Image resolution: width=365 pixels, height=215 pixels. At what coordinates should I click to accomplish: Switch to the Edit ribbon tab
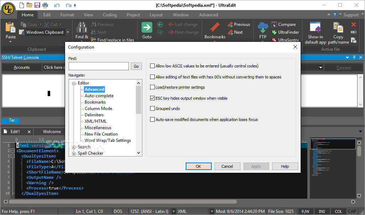click(x=47, y=15)
